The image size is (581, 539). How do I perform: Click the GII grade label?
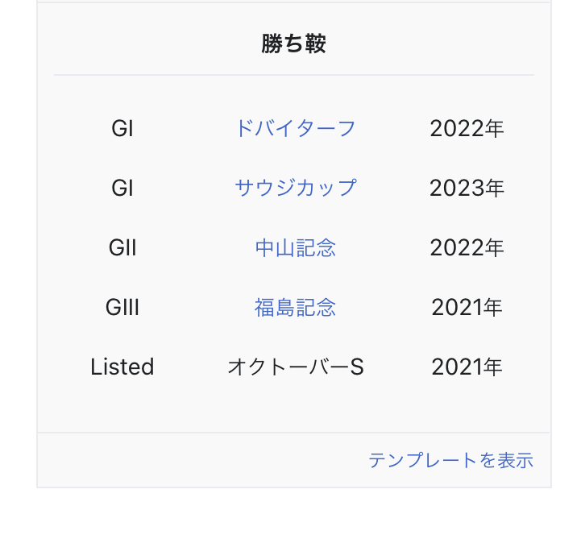(x=122, y=248)
